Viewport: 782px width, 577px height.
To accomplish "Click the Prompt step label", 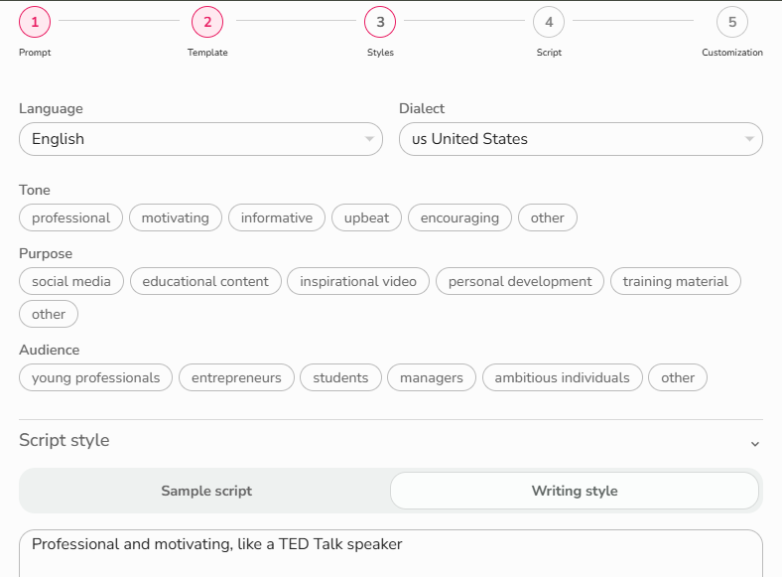I will (35, 53).
